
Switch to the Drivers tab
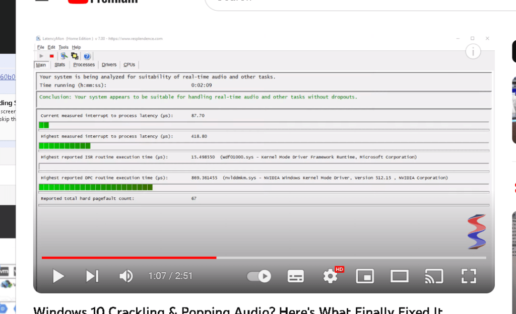click(x=109, y=65)
